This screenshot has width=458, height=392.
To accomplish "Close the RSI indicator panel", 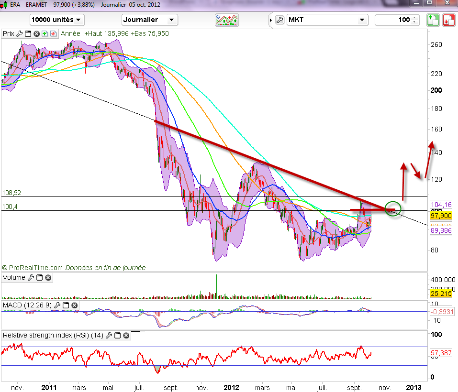I will point(125,336).
